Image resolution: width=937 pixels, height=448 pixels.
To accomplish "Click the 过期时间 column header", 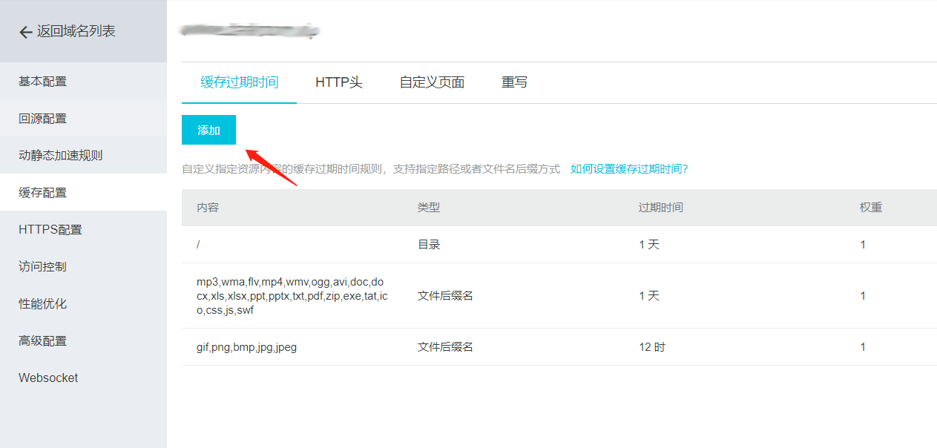I will point(660,208).
